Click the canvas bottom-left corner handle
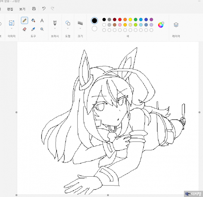The image size is (203, 197). (16, 195)
